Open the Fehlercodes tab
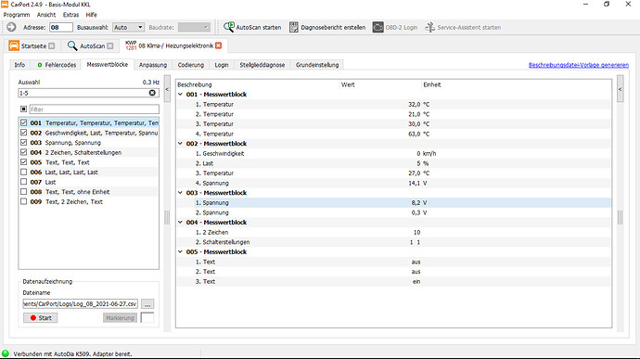640x359 pixels. coord(57,65)
